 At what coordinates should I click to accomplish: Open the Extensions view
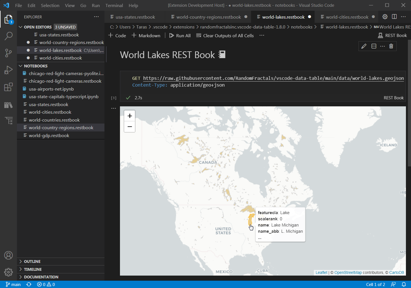[x=8, y=87]
